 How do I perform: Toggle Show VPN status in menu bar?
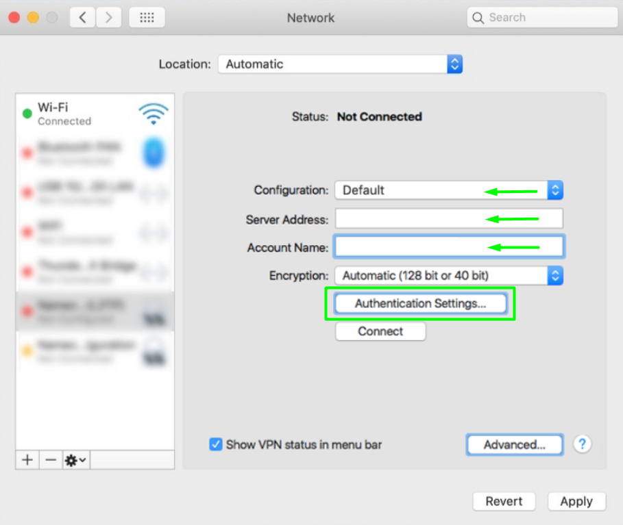pyautogui.click(x=216, y=444)
